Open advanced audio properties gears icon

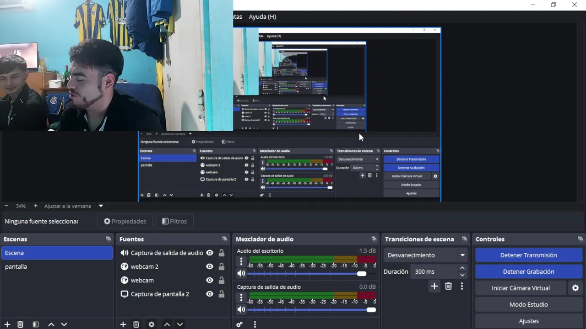pyautogui.click(x=239, y=324)
